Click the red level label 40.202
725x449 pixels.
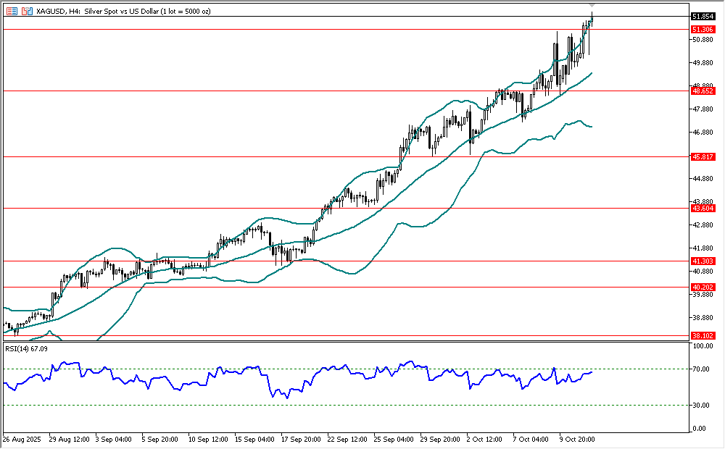(x=702, y=287)
